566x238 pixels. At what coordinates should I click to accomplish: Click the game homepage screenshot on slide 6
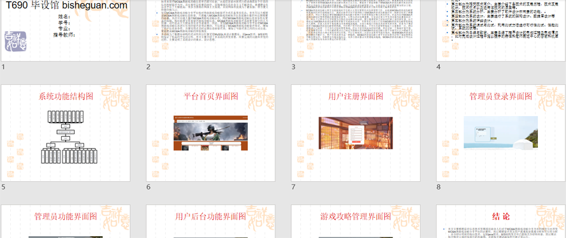(x=211, y=133)
